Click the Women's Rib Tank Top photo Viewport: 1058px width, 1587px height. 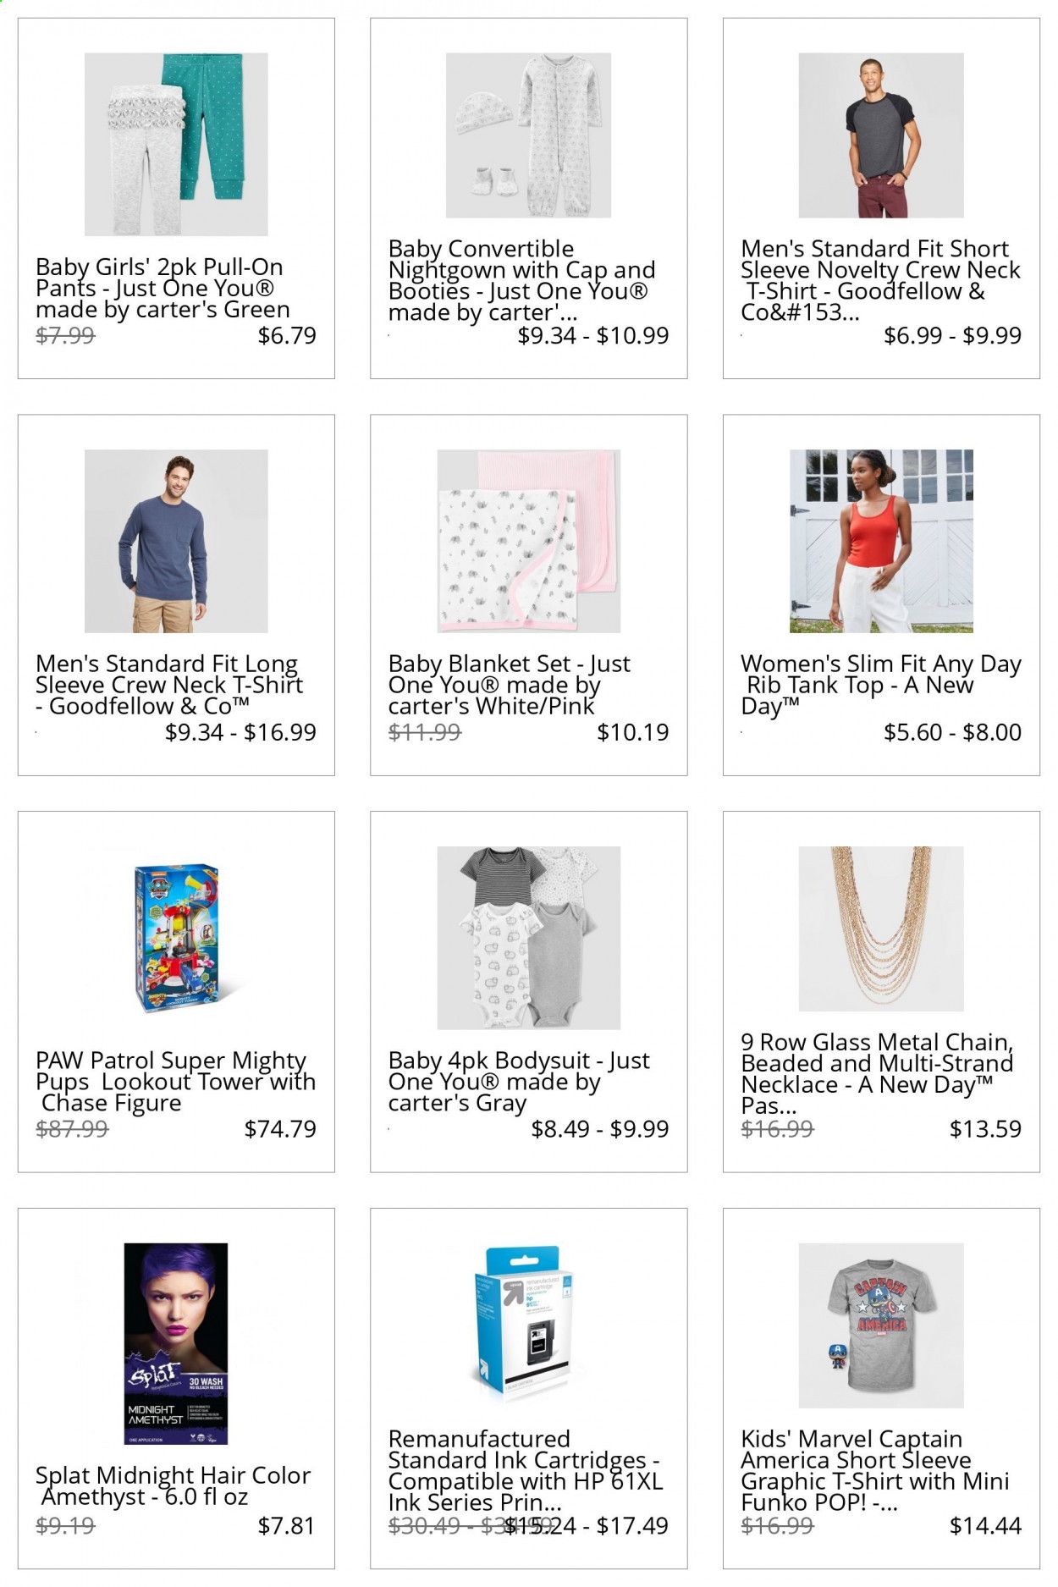pyautogui.click(x=881, y=542)
